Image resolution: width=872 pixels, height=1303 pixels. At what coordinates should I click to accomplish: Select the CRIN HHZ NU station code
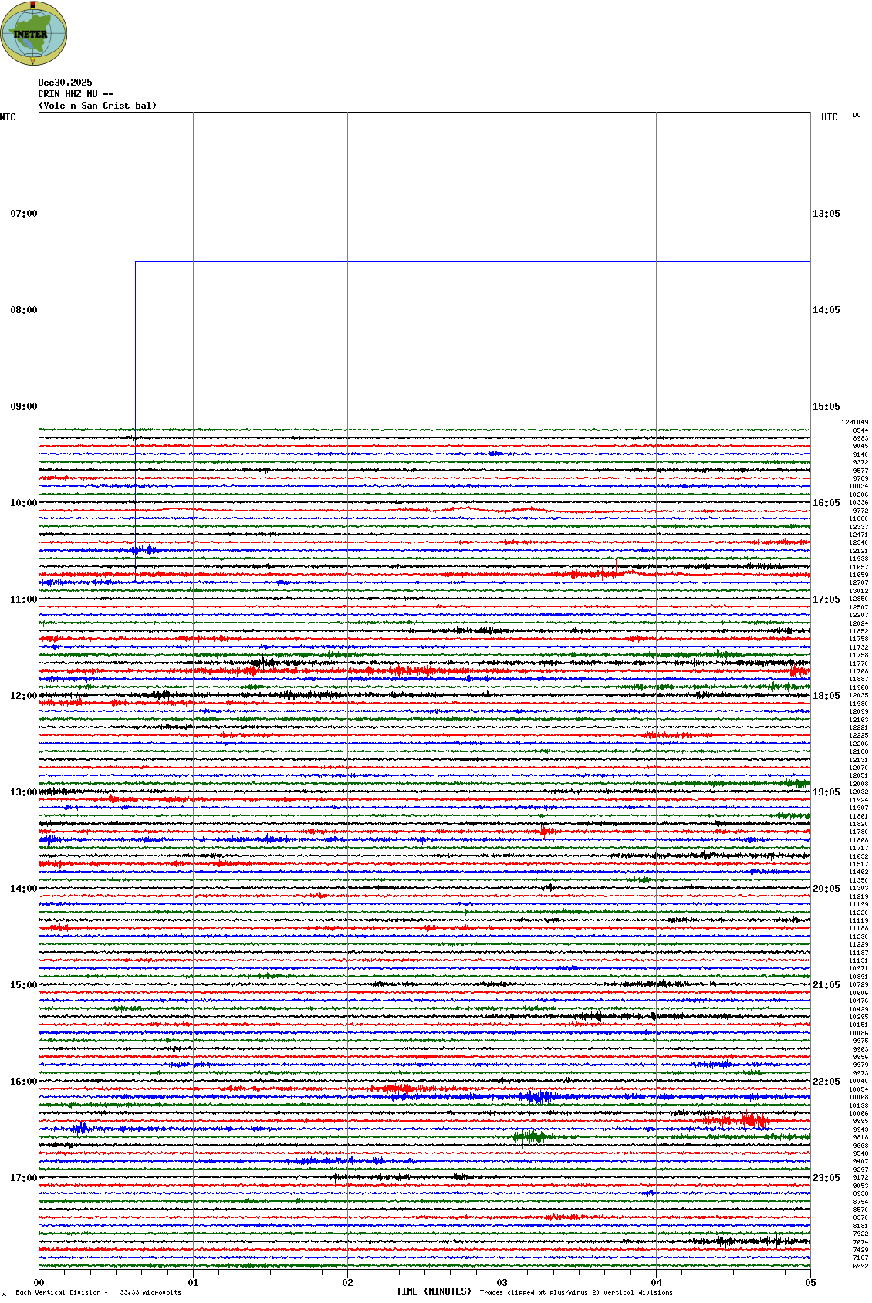click(x=68, y=94)
